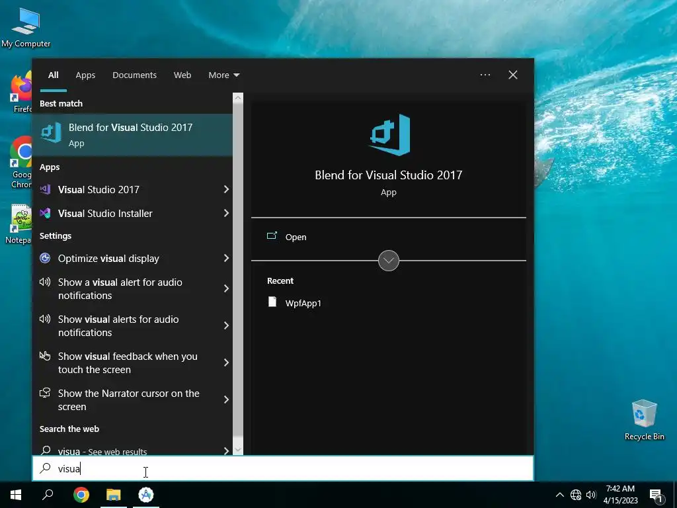Click the volume speaker tray icon
The width and height of the screenshot is (677, 508).
[591, 495]
